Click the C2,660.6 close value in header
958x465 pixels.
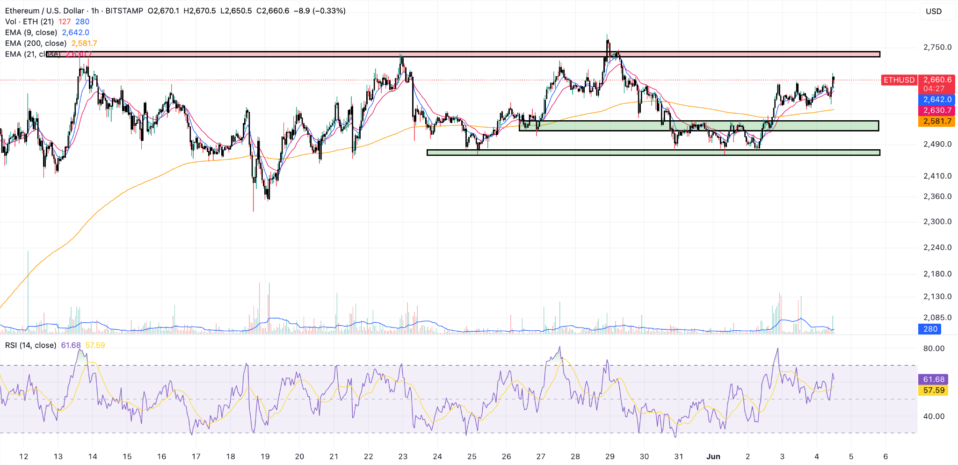pos(273,11)
